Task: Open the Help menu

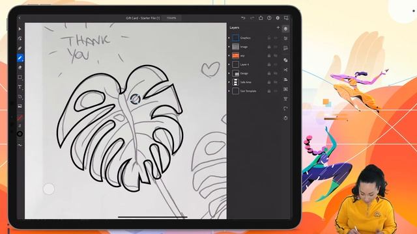Action: click(x=269, y=18)
